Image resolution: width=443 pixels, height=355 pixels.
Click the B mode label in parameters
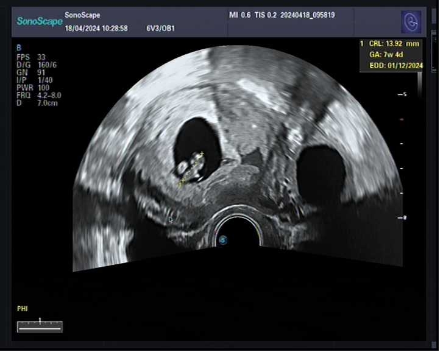coord(18,47)
